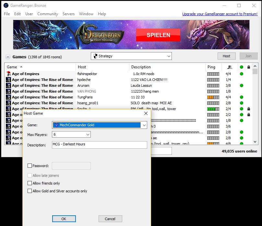The image size is (262, 226).
Task: Sort rooms by the Host column header
Action: point(102,67)
